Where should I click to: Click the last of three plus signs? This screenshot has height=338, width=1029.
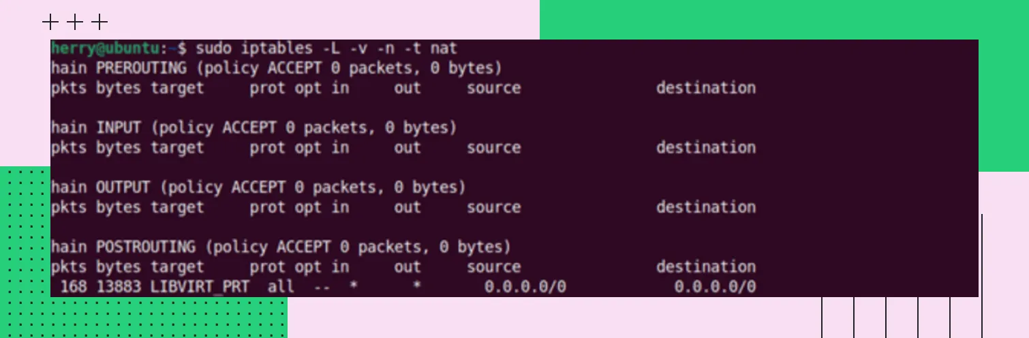(x=99, y=22)
